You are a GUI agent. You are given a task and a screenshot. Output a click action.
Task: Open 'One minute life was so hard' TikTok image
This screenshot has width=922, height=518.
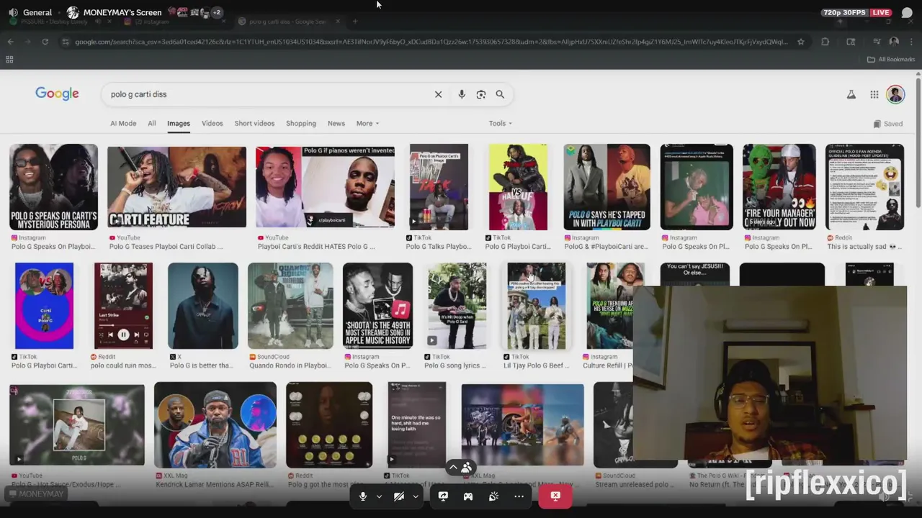(x=417, y=425)
